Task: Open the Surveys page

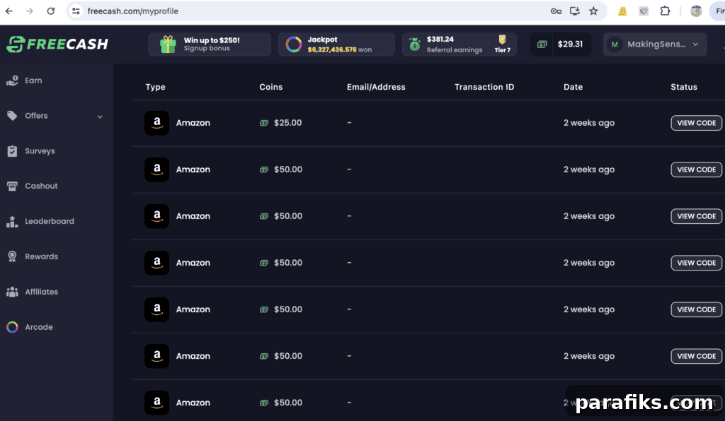Action: click(40, 150)
